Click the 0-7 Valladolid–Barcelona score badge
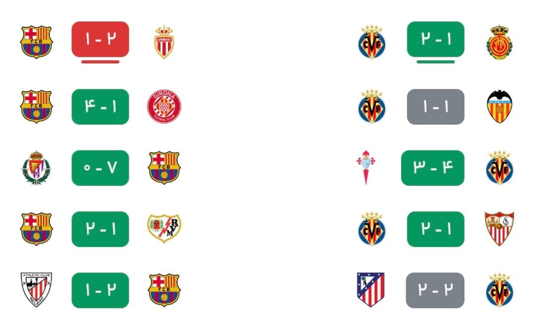537x330 pixels. pos(100,168)
